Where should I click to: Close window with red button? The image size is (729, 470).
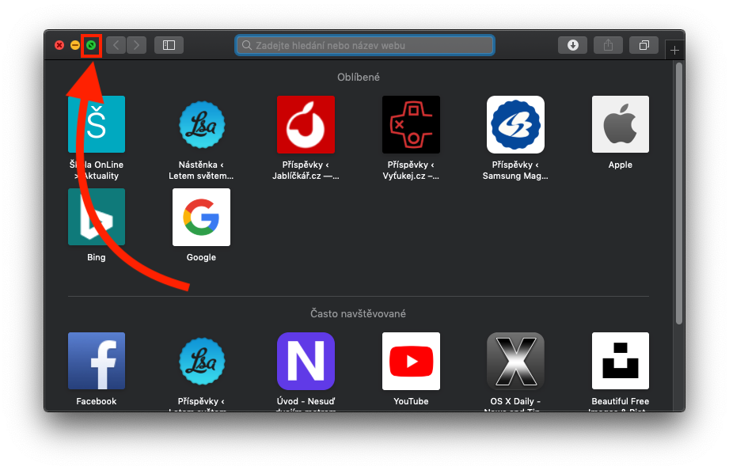point(59,45)
